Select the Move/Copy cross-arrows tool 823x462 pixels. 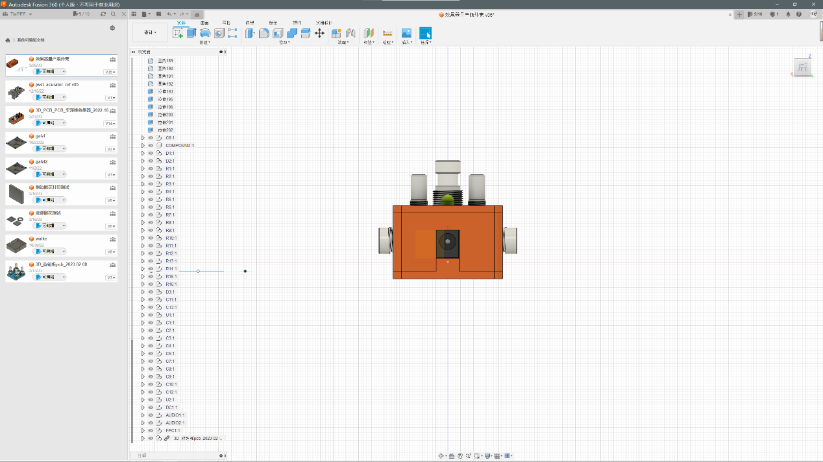(x=319, y=33)
